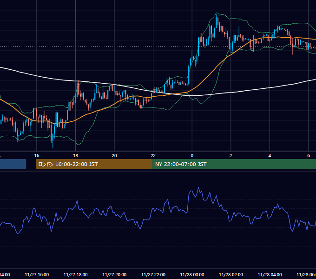316x279 pixels.
Task: Click the 22 hour label on price chart axis
Action: (x=153, y=156)
